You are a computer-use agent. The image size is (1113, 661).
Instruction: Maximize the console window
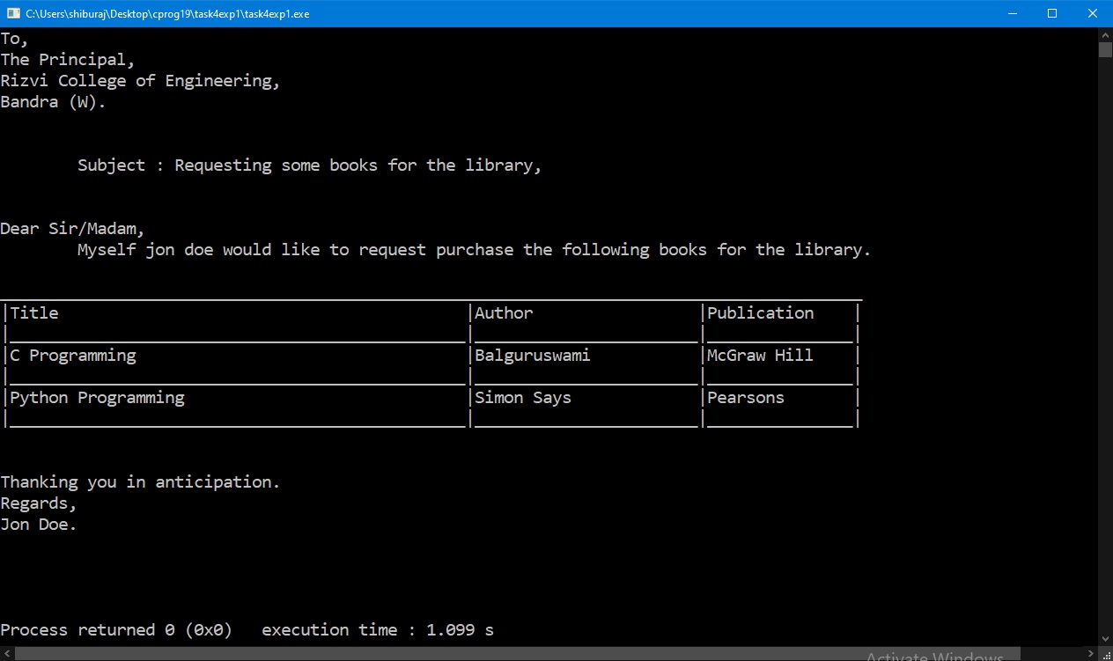pos(1051,13)
